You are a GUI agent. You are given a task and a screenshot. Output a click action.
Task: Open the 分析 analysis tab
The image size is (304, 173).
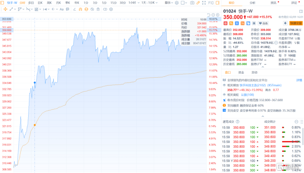(252, 3)
